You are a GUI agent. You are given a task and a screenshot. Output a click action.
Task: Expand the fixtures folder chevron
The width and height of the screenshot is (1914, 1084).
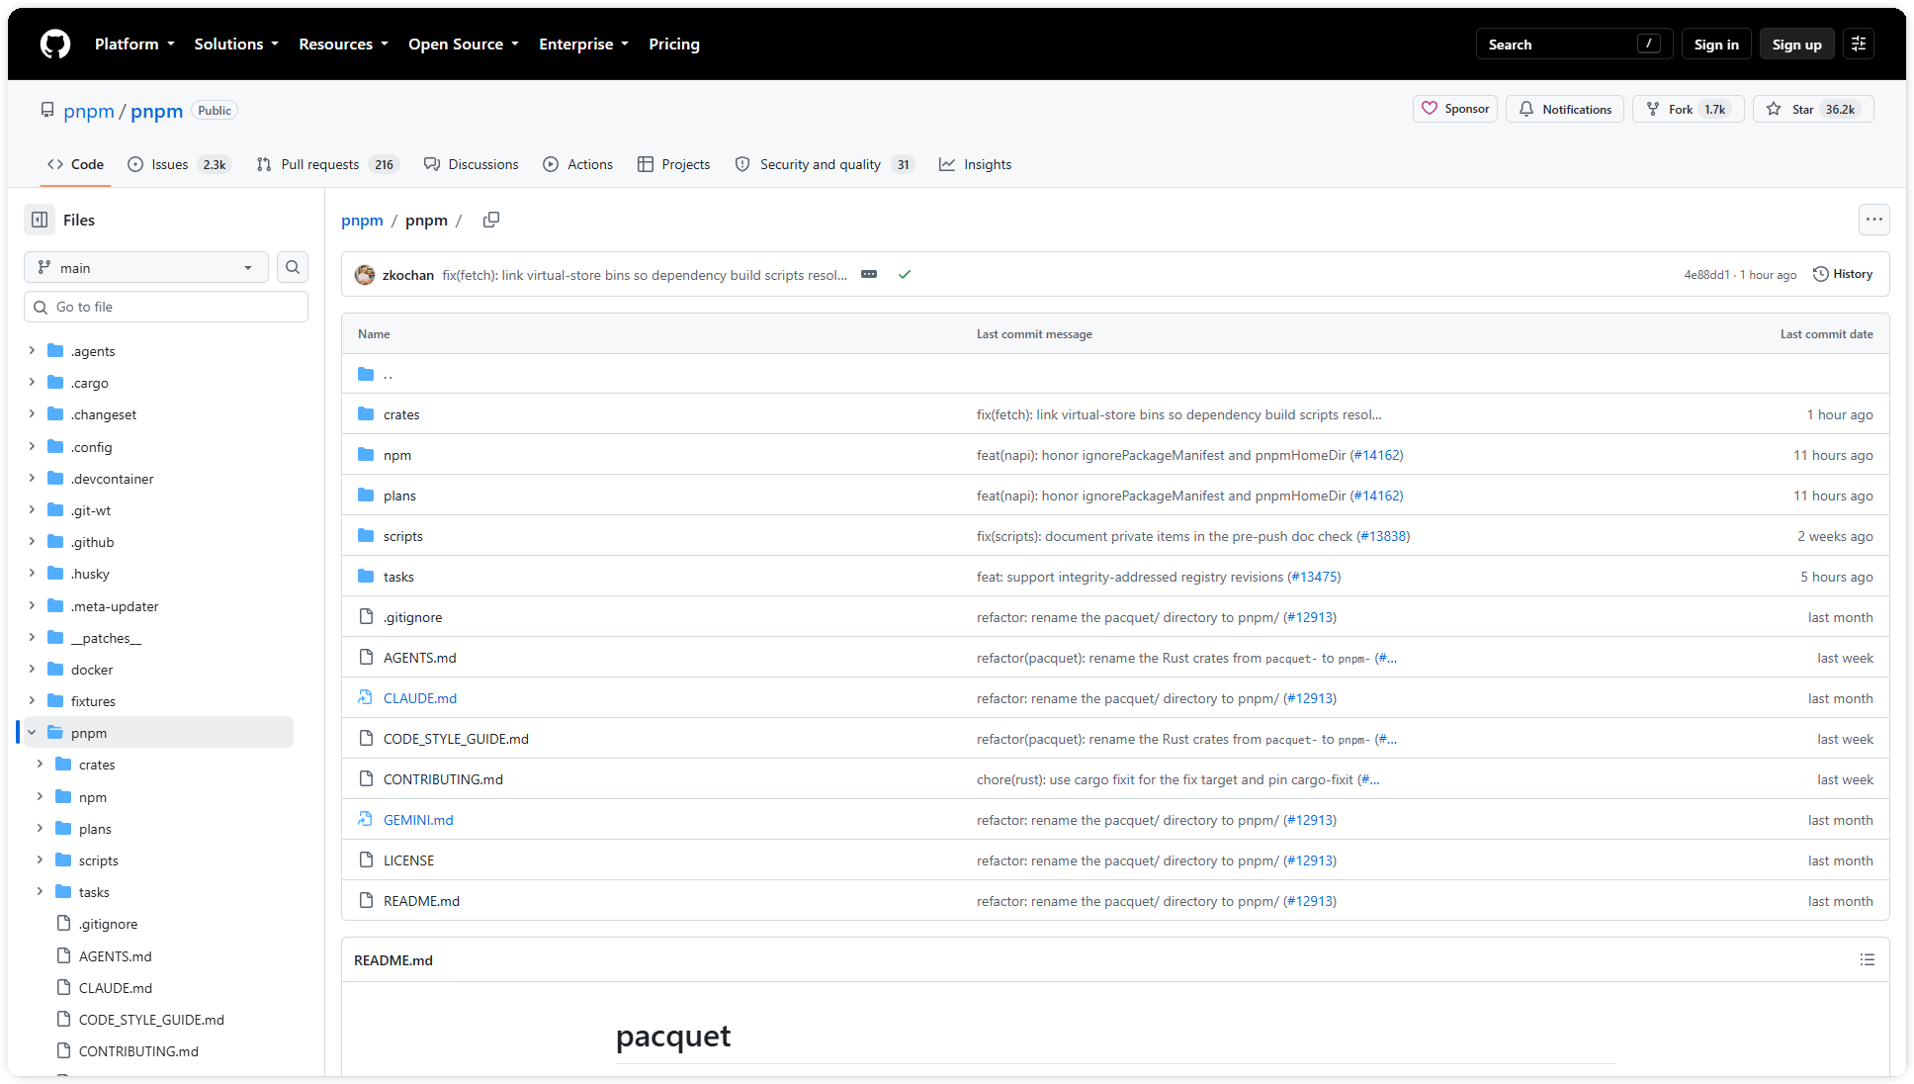[x=32, y=700]
